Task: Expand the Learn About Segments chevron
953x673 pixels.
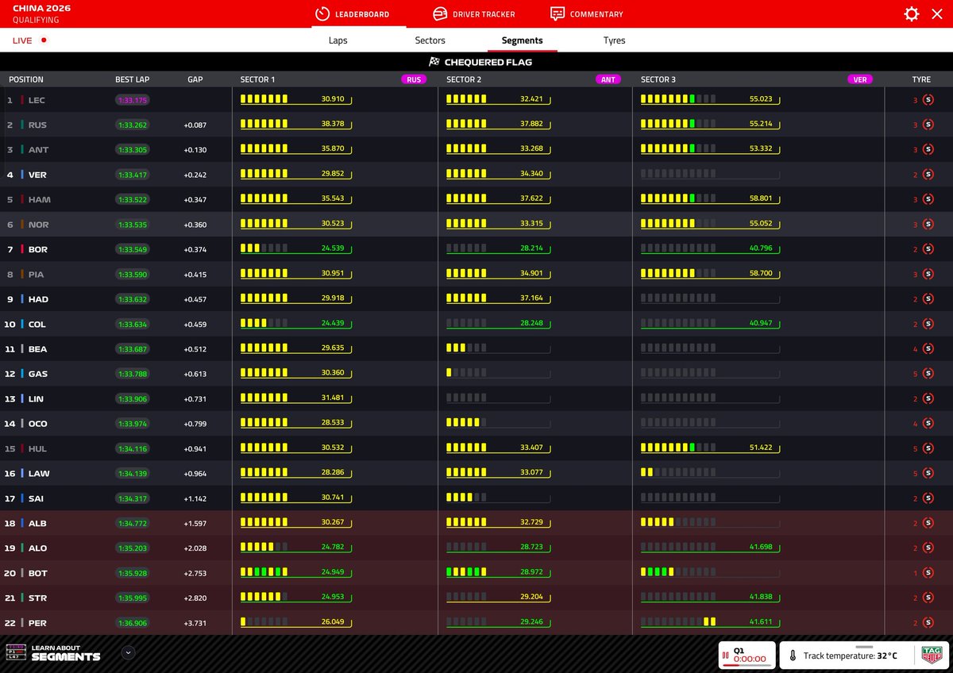Action: pyautogui.click(x=129, y=652)
